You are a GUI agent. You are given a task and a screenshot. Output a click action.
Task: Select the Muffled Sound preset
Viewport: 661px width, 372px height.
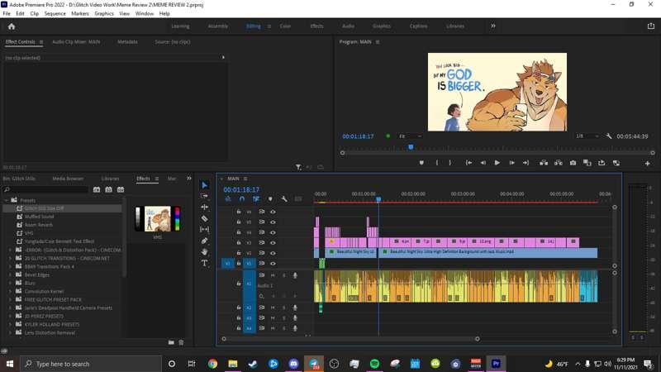tap(39, 217)
